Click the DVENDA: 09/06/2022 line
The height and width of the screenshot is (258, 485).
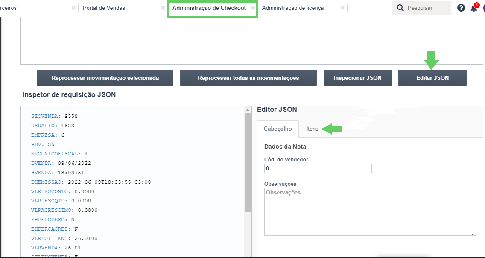coord(61,163)
